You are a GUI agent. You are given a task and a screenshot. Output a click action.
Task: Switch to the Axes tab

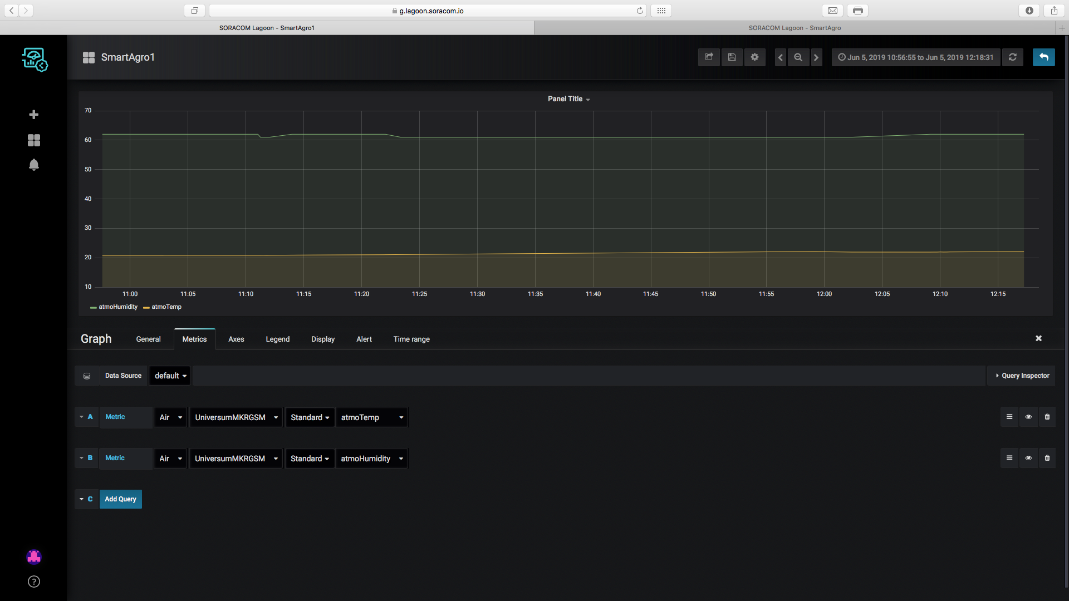point(236,339)
